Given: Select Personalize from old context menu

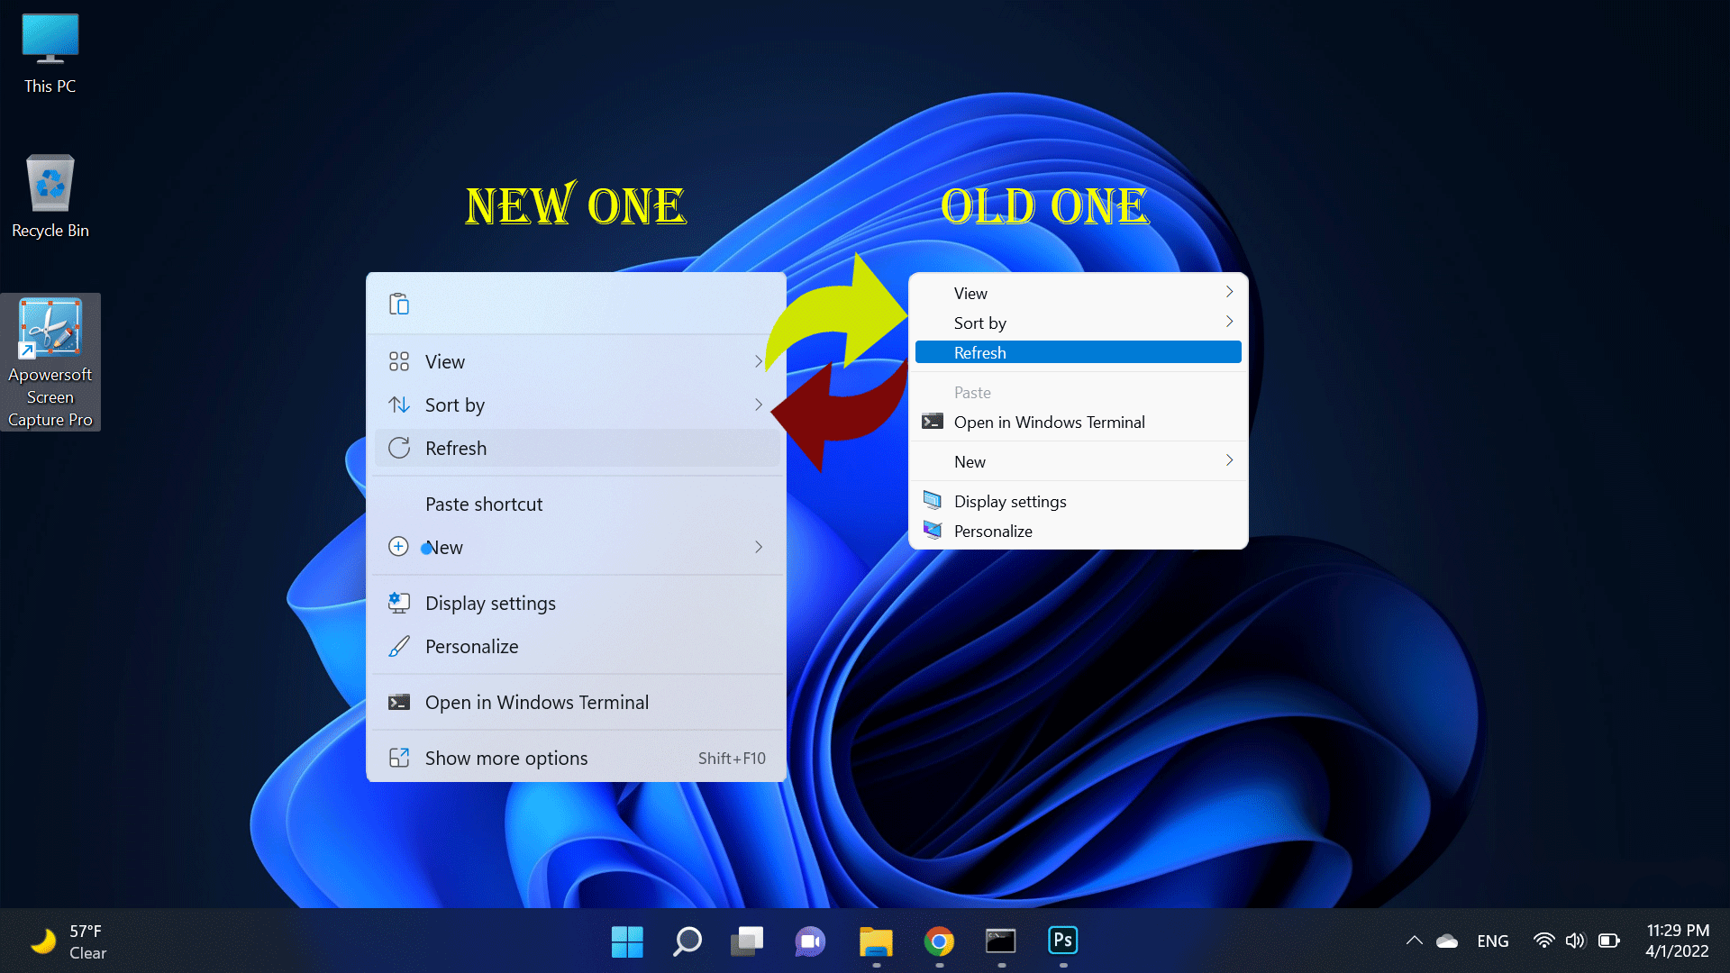Looking at the screenshot, I should coord(991,531).
